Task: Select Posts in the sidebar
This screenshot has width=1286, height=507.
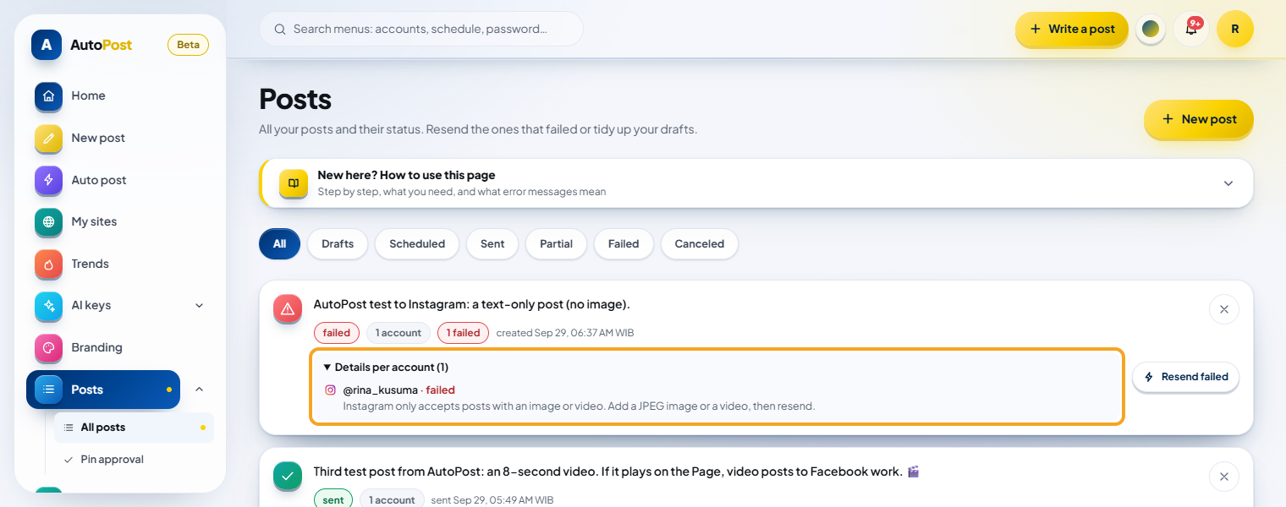Action: (103, 390)
